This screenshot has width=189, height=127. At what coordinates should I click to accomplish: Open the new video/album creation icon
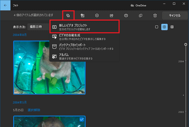(68, 15)
